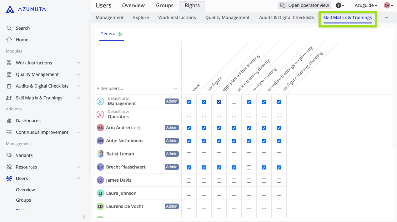Image resolution: width=397 pixels, height=222 pixels.
Task: Click Open operator view button
Action: click(x=304, y=5)
